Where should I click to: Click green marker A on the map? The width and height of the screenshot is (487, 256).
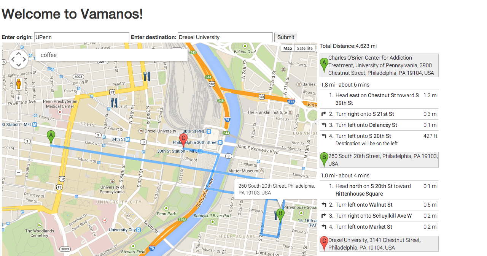(51, 137)
